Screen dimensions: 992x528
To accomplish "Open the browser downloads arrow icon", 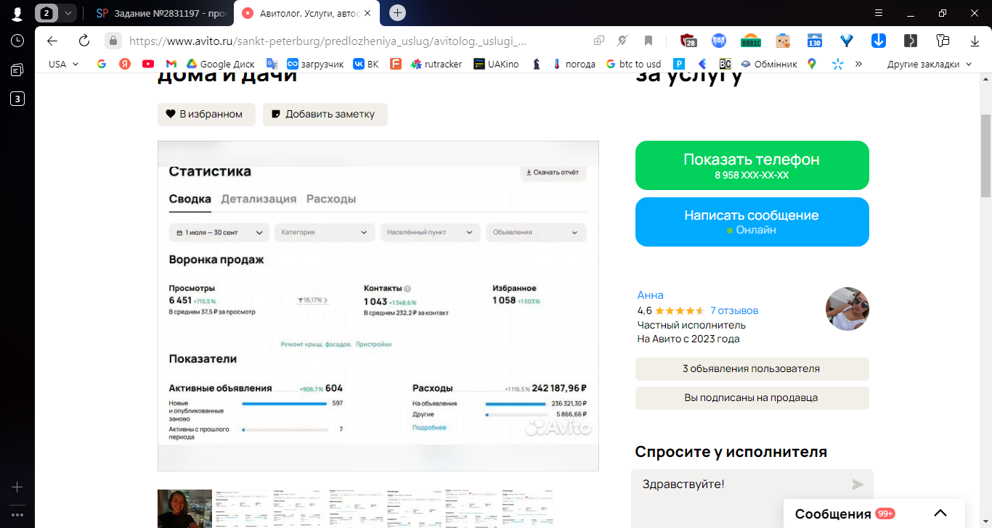I will coord(973,41).
